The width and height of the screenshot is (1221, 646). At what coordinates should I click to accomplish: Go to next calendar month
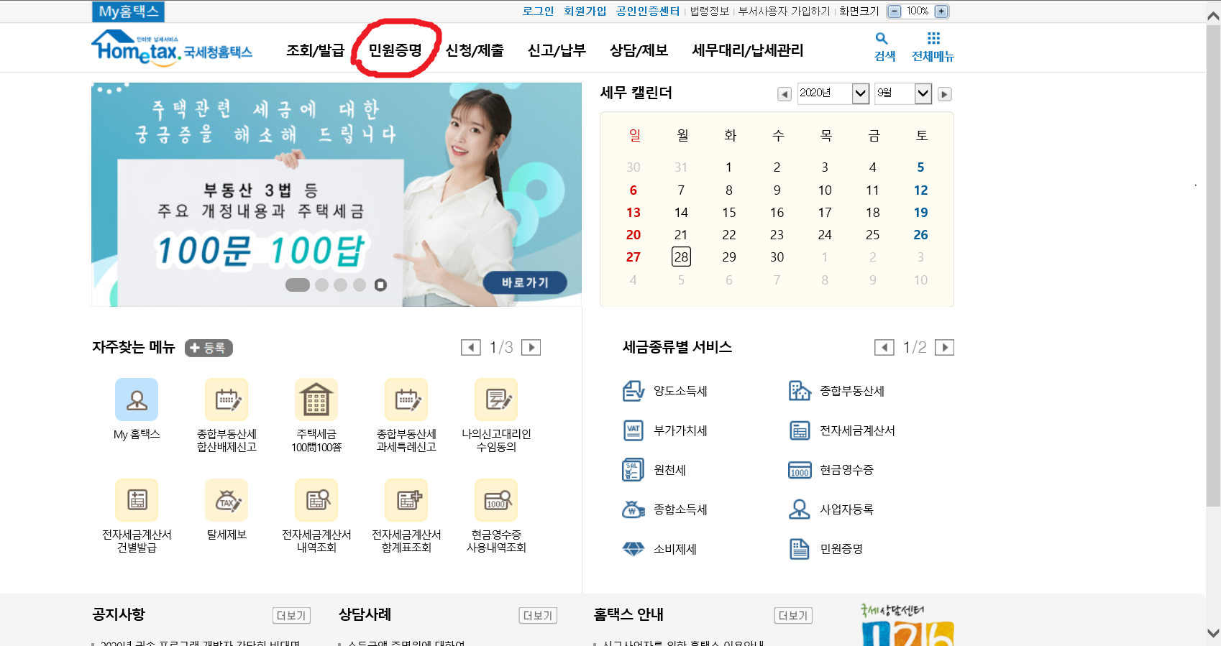(x=945, y=94)
